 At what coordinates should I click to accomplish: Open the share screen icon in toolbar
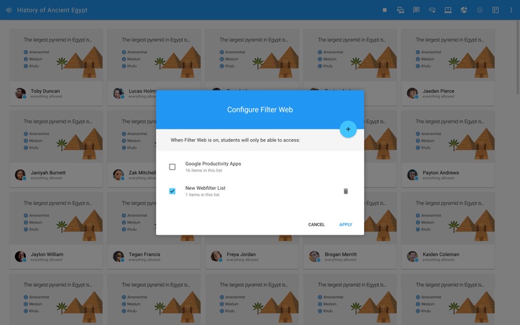[400, 10]
